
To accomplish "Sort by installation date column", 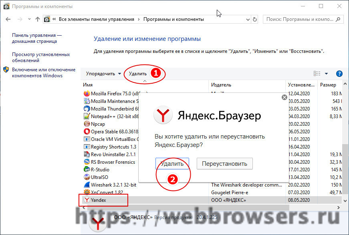I will pos(301,85).
